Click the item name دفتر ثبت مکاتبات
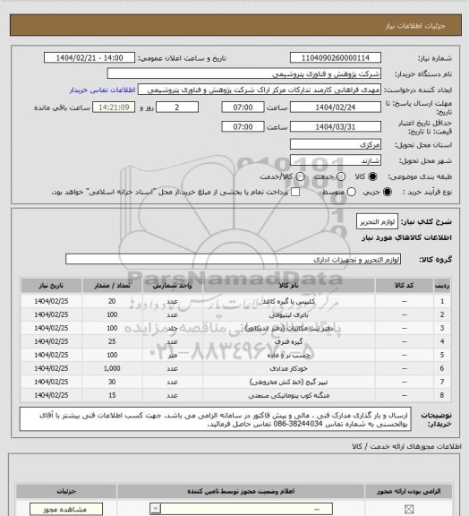 pyautogui.click(x=289, y=329)
